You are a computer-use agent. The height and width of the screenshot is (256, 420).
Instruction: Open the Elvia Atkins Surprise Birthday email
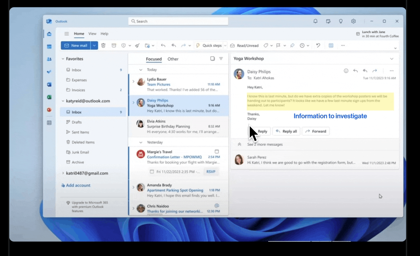178,127
